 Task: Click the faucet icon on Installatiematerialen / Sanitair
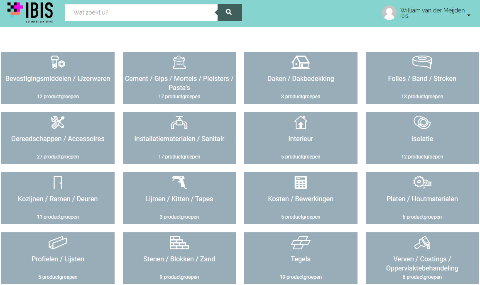(179, 122)
